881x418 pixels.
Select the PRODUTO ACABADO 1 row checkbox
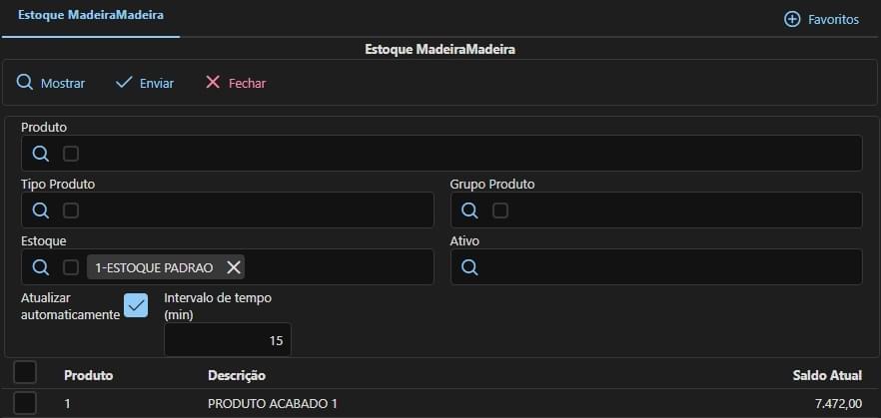(25, 403)
